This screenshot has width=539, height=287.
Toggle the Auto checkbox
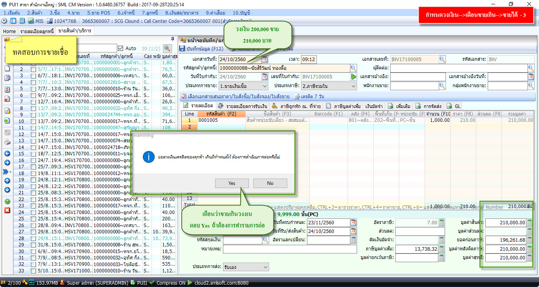pos(121,48)
